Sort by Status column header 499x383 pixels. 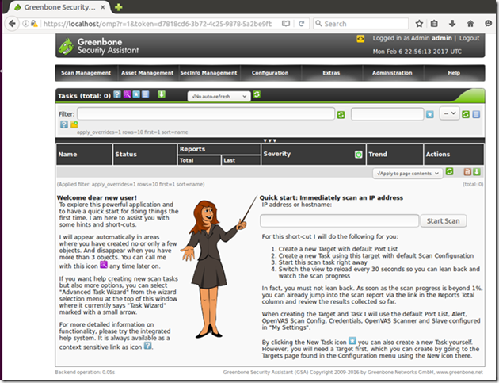126,155
